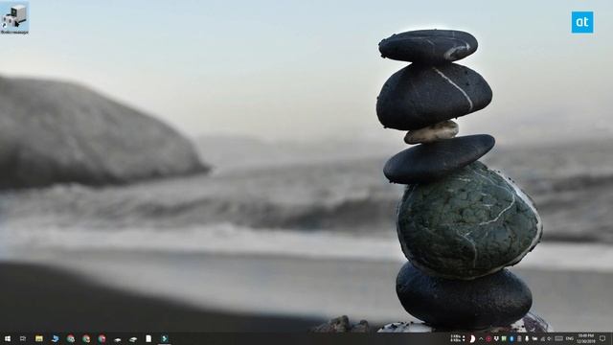Switch the ENG input language indicator
Viewport: 613px width, 345px height.
570,338
